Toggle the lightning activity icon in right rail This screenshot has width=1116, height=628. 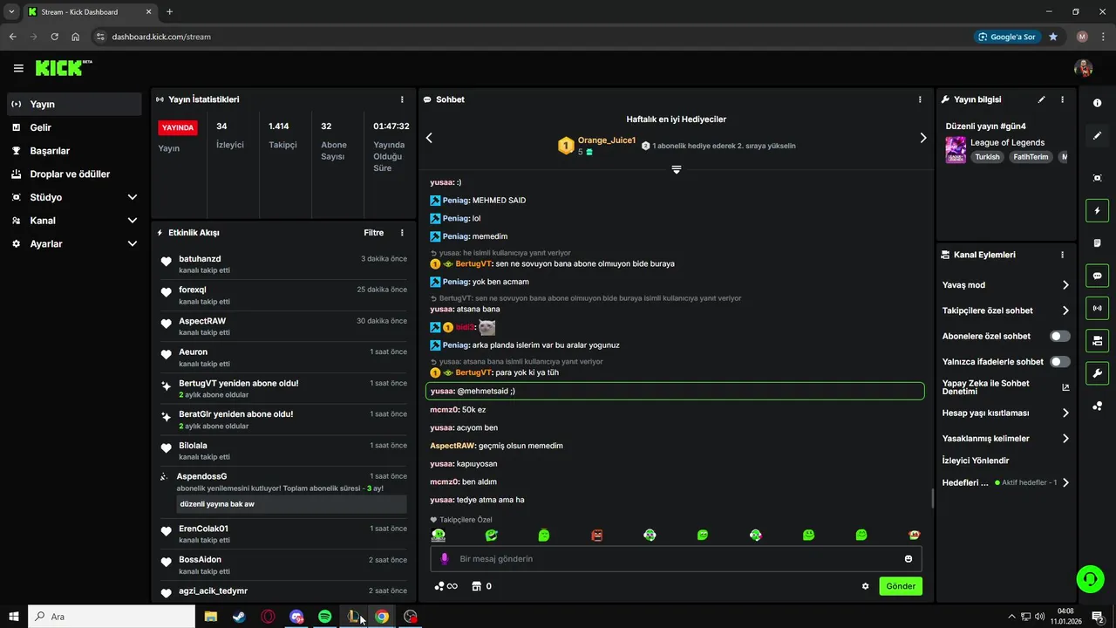point(1097,210)
